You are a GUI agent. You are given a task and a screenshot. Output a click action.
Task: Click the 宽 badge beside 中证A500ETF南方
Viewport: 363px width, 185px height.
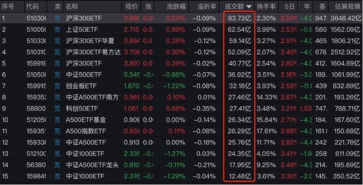click(x=57, y=97)
